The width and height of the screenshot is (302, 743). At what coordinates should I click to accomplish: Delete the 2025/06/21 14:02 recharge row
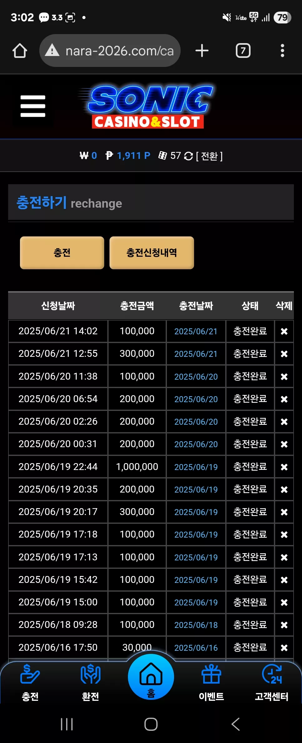click(284, 331)
